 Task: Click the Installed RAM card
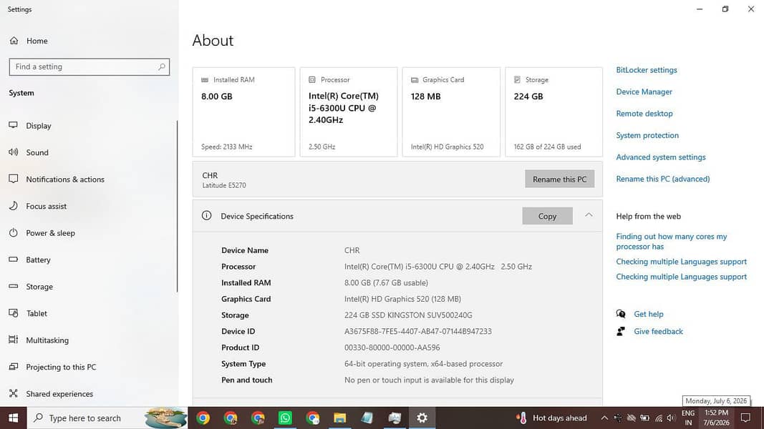pyautogui.click(x=243, y=112)
